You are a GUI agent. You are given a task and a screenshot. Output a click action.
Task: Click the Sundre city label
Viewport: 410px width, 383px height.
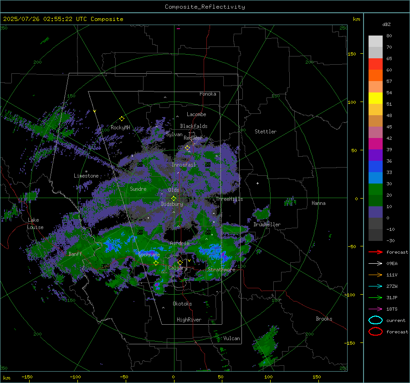coord(138,189)
